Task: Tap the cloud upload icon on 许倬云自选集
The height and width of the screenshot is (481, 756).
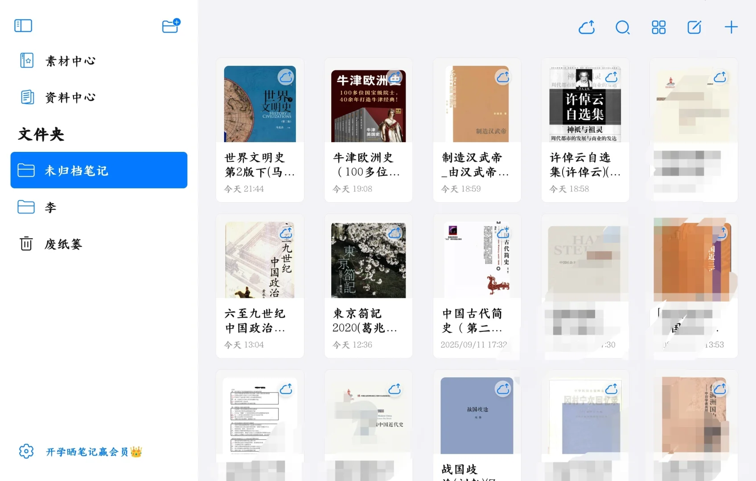Action: [612, 77]
